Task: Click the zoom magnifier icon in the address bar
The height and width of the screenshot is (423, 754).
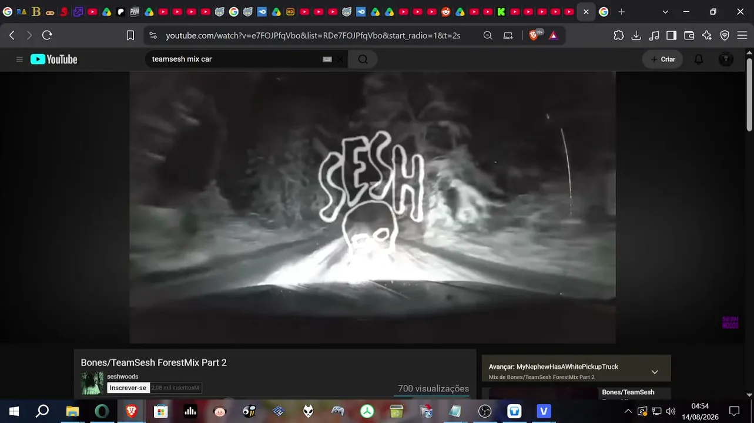Action: [x=488, y=35]
